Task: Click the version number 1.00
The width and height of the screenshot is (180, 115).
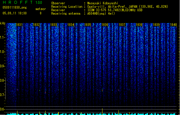Action: pyautogui.click(x=39, y=3)
